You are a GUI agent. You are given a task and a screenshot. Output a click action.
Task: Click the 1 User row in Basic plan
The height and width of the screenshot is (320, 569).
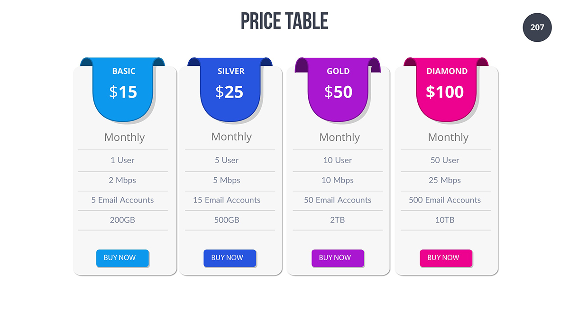(x=122, y=160)
